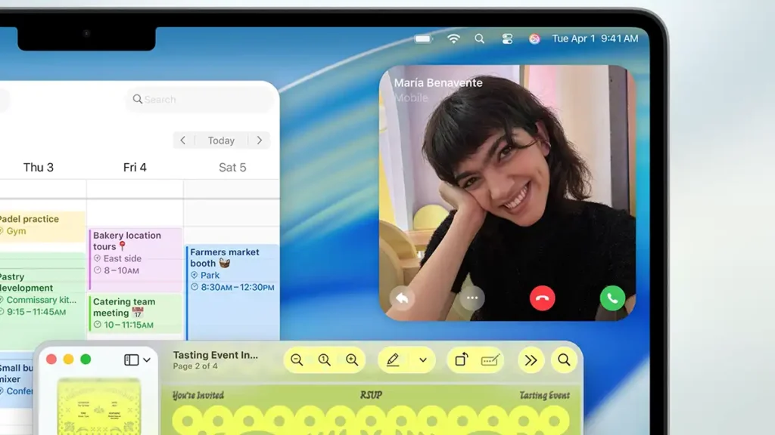Reset to actual size in Preview toolbar

click(325, 360)
